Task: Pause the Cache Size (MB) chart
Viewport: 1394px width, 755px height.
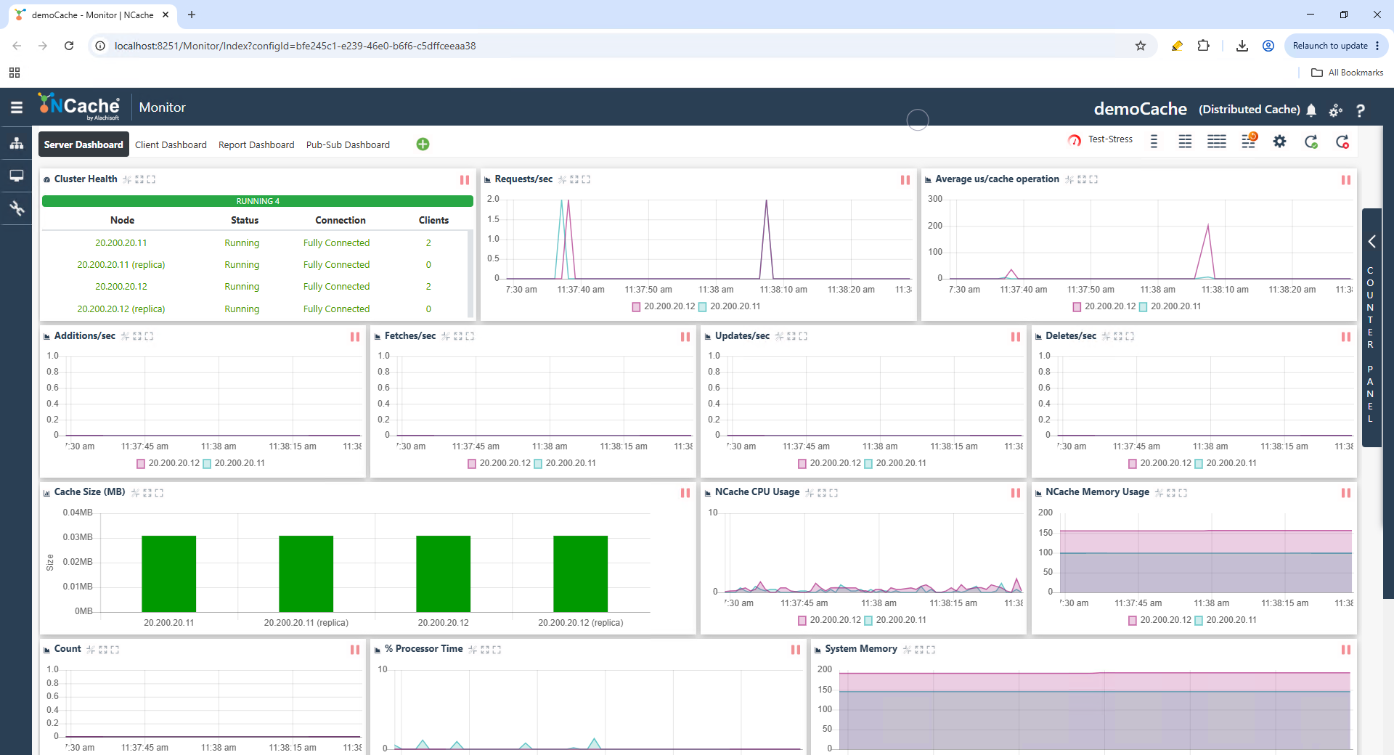Action: tap(685, 493)
